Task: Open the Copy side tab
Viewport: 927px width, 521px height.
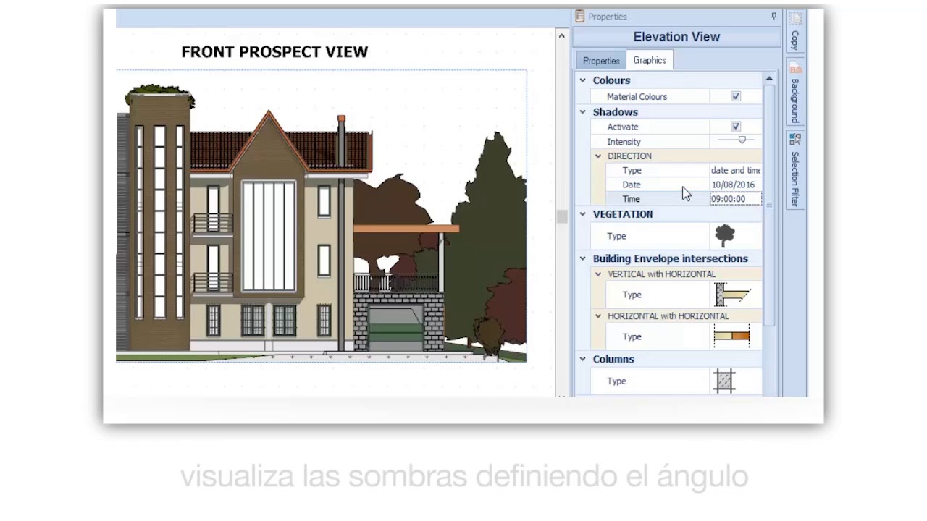Action: click(x=794, y=32)
